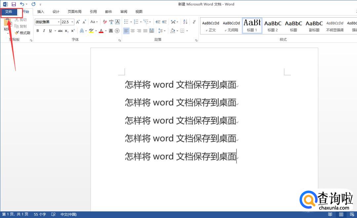Click the Save icon in quick access toolbar
This screenshot has height=218, width=357.
tap(14, 4)
